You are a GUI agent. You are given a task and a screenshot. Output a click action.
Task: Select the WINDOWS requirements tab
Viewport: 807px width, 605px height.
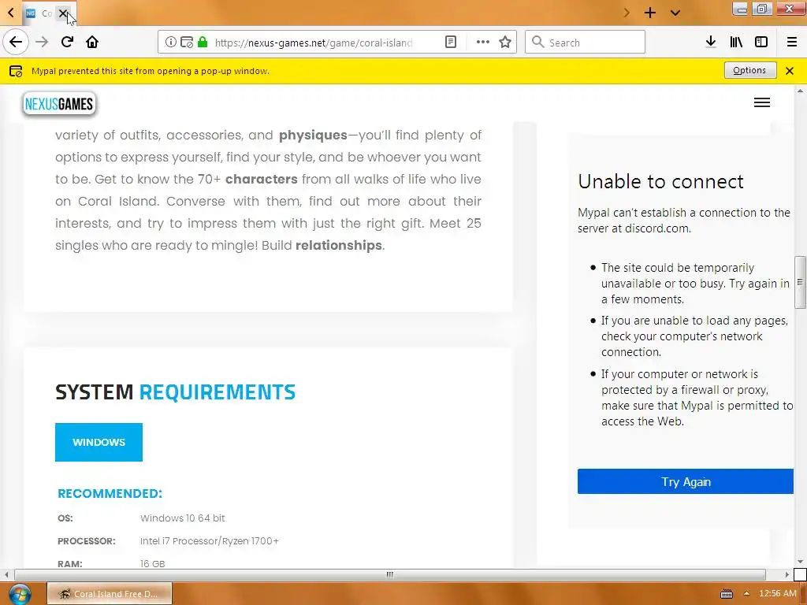click(99, 443)
